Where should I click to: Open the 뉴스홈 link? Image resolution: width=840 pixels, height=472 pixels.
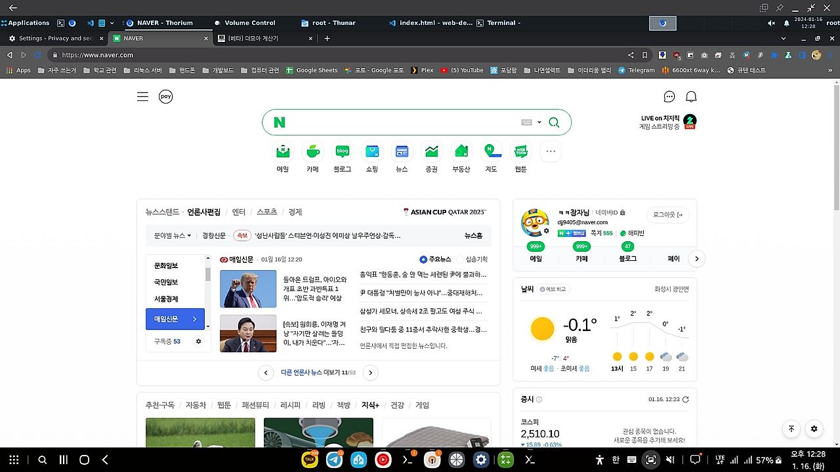coord(473,235)
